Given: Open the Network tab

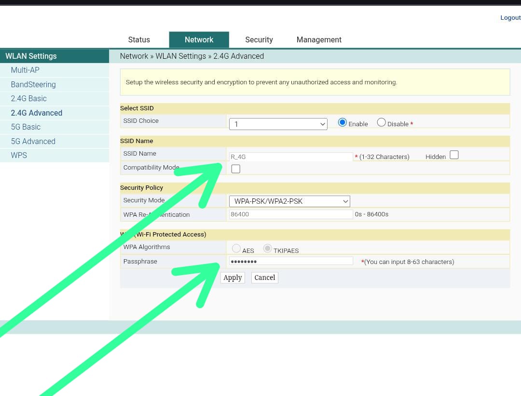Looking at the screenshot, I should [199, 40].
